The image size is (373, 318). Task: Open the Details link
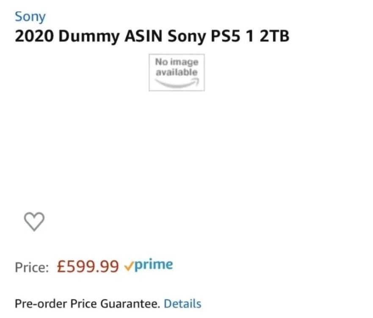pos(182,304)
